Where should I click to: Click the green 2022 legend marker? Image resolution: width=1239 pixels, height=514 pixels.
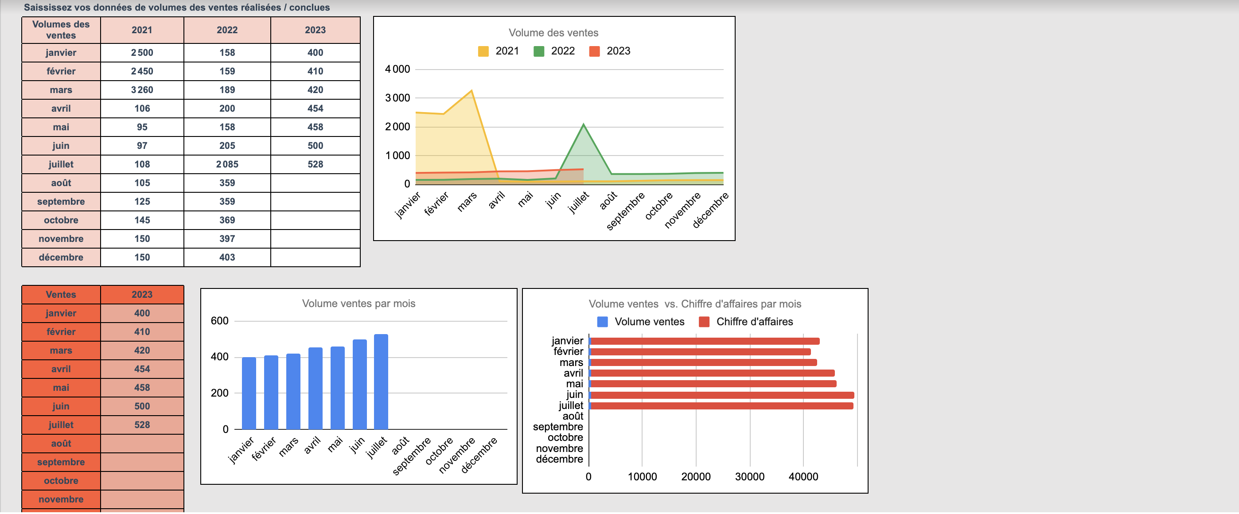538,51
